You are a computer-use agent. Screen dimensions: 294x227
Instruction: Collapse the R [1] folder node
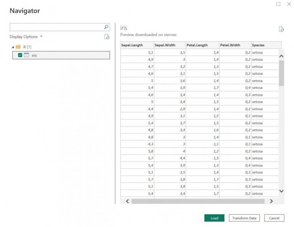(x=12, y=47)
